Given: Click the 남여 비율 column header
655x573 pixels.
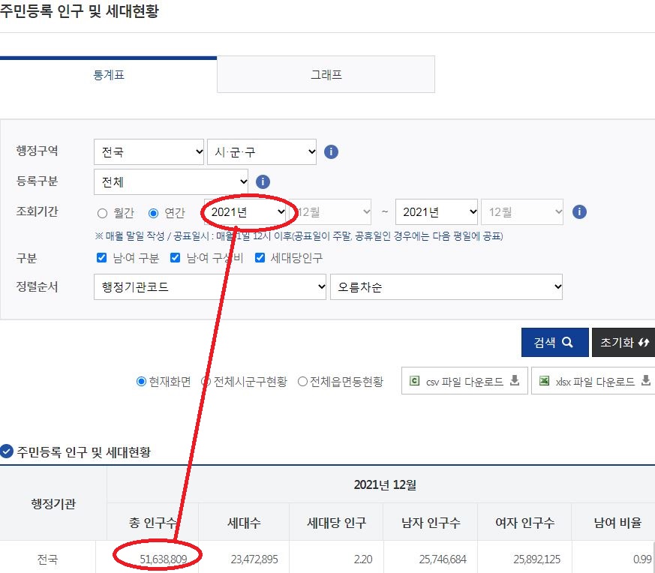Looking at the screenshot, I should pyautogui.click(x=617, y=522).
